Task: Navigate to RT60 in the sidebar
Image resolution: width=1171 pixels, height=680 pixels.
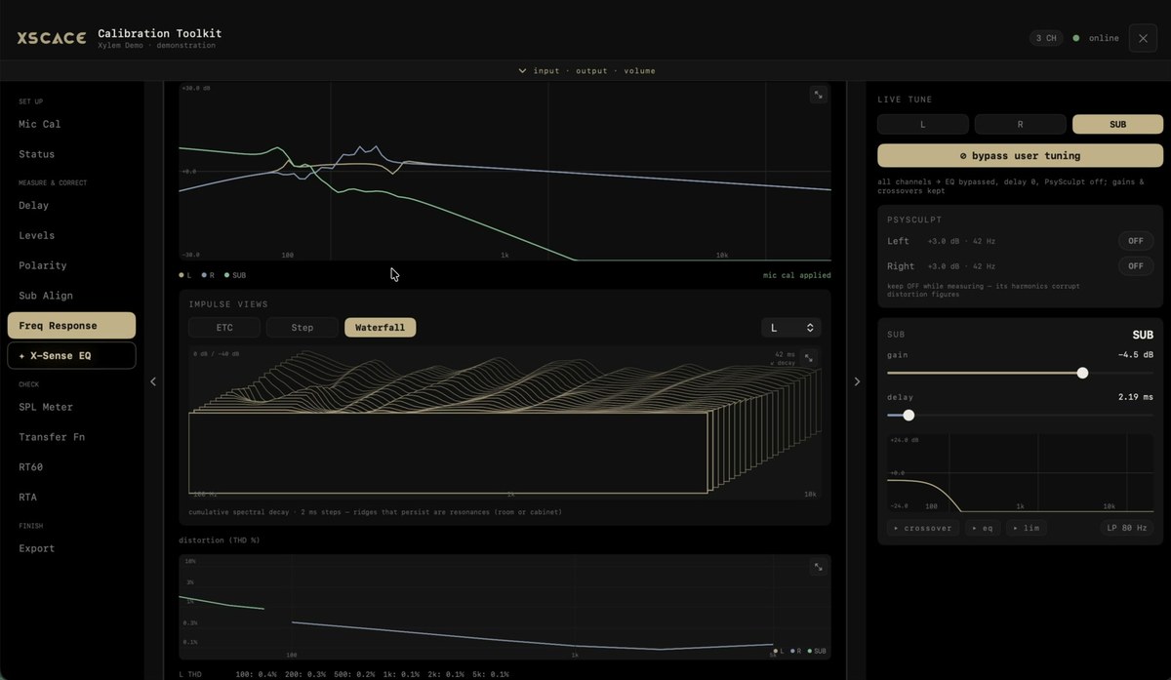Action: click(31, 467)
